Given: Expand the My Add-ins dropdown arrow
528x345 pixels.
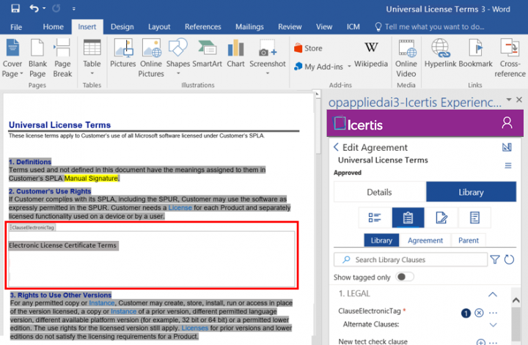Looking at the screenshot, I should pos(349,66).
